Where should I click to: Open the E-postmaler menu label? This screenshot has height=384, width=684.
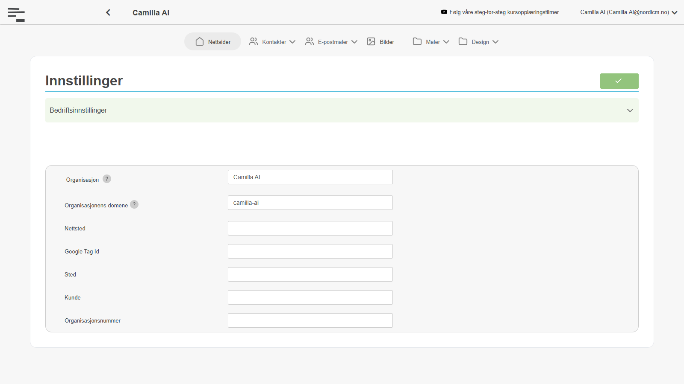pos(333,42)
